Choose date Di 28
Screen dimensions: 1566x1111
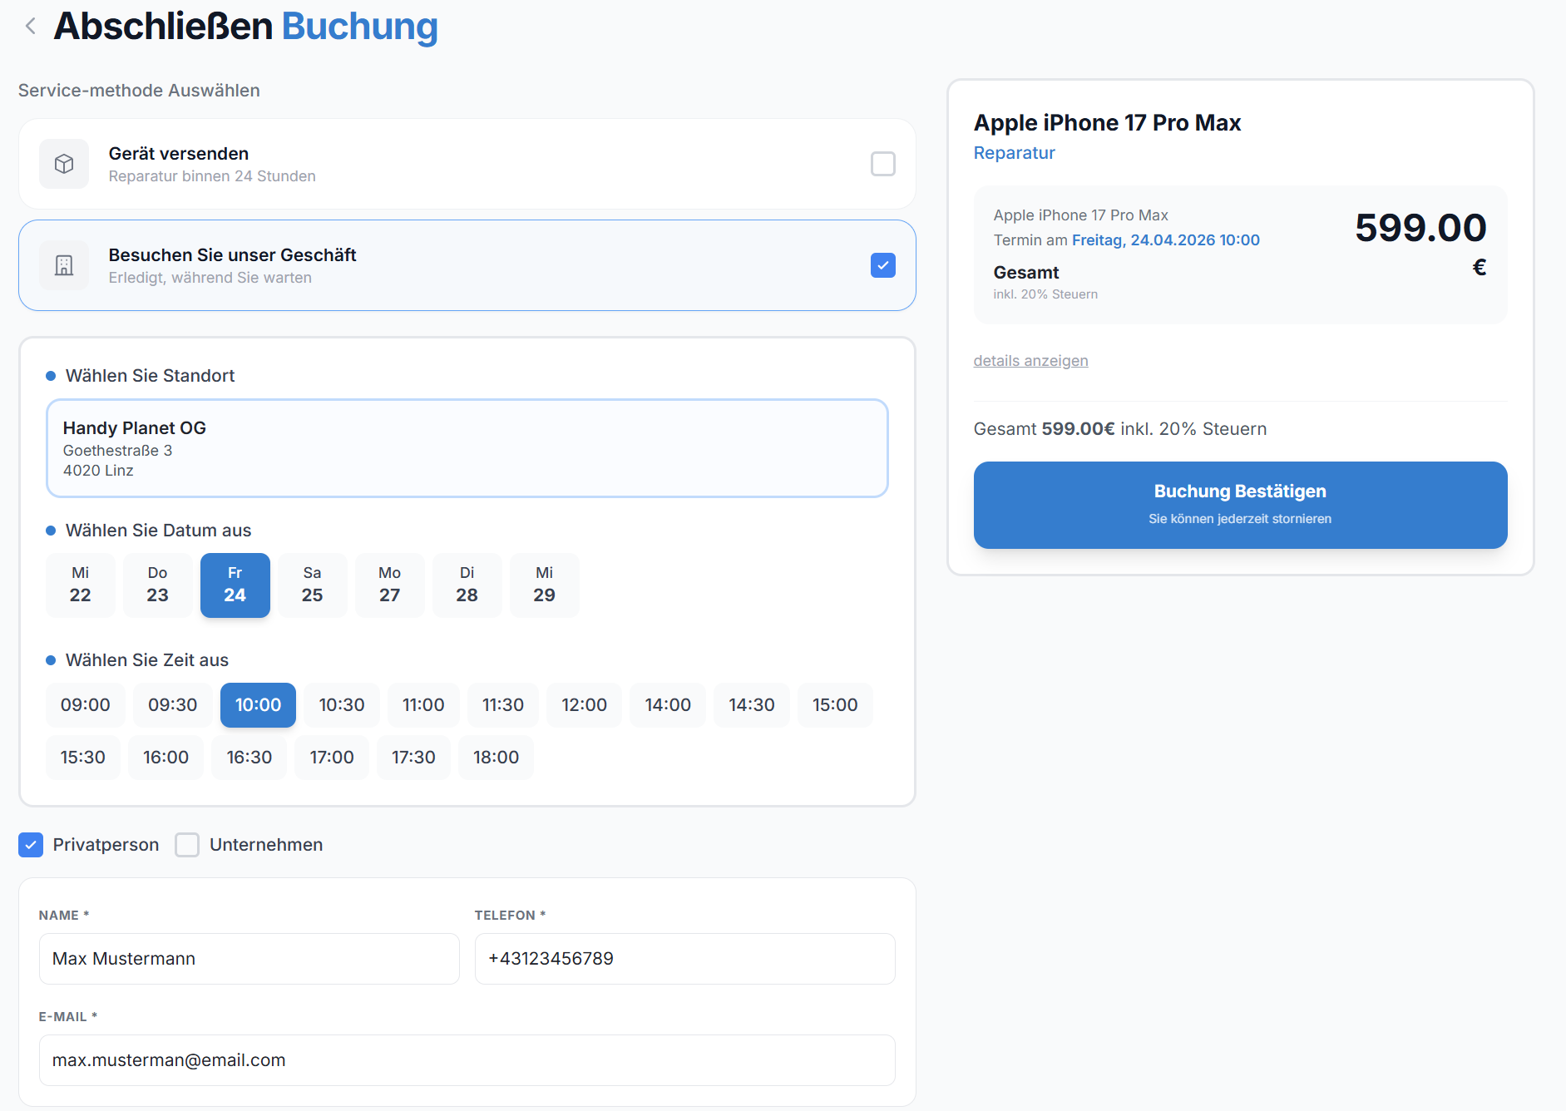point(467,585)
